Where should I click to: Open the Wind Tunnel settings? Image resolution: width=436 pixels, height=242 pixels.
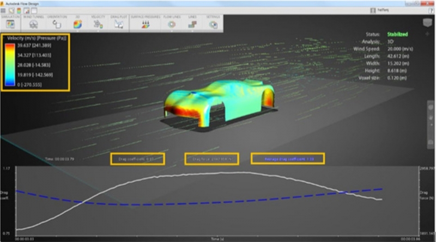33,24
